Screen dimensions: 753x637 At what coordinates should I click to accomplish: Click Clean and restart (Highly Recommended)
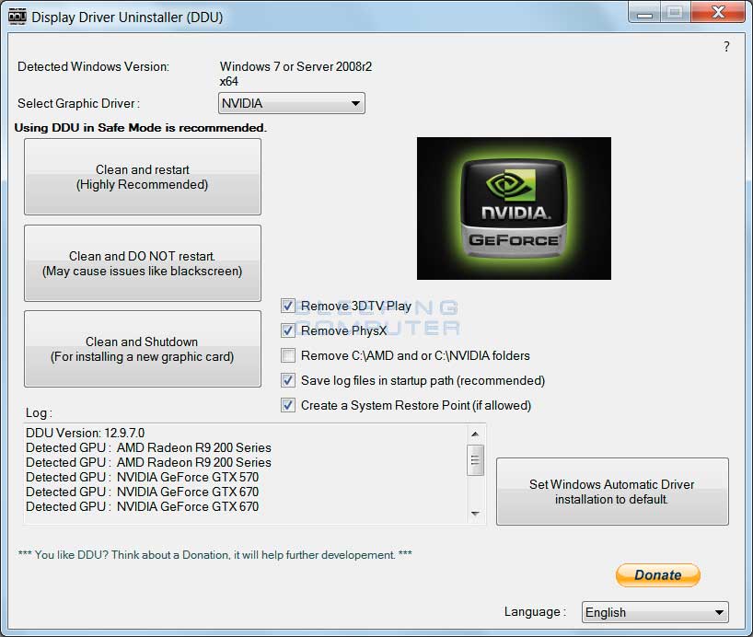click(x=142, y=177)
